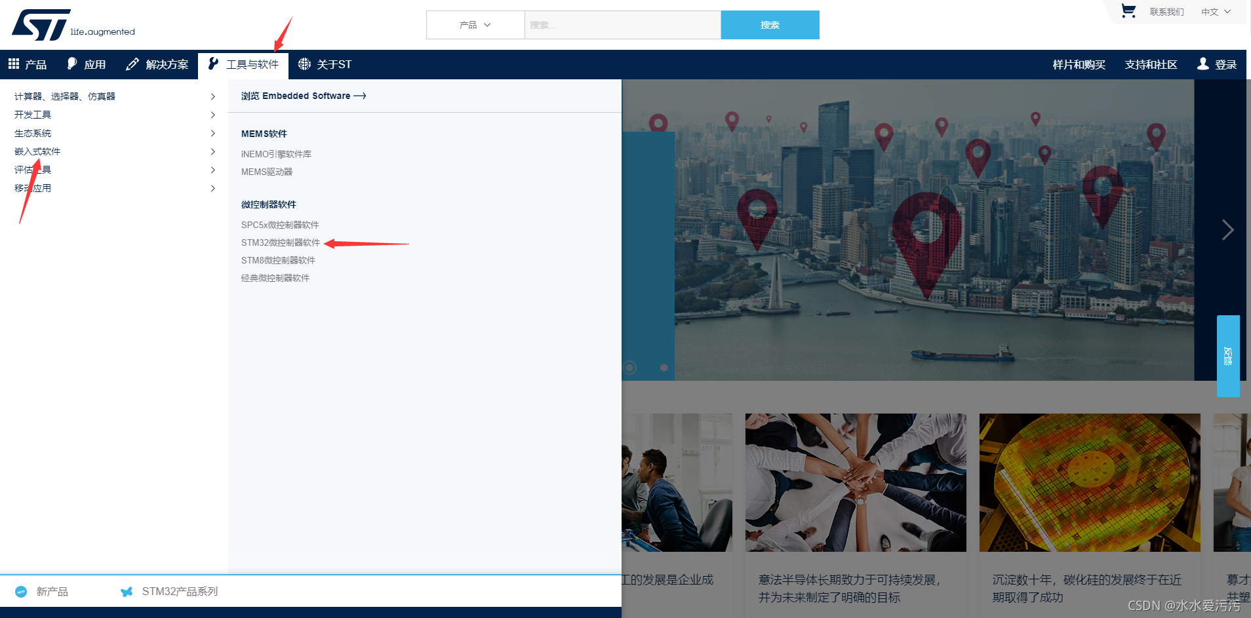Select 嵌入式软件 menu entry
The width and height of the screenshot is (1251, 618).
37,151
